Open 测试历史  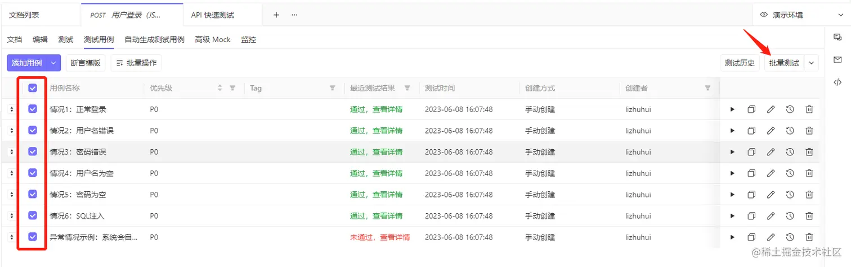pos(740,63)
